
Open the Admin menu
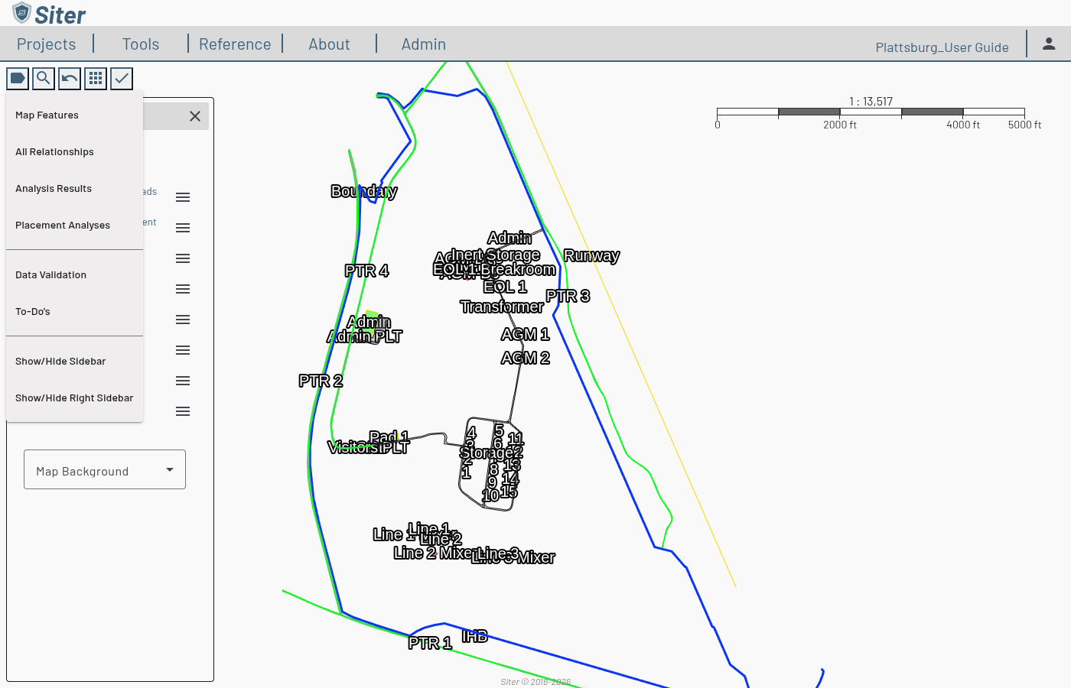424,44
